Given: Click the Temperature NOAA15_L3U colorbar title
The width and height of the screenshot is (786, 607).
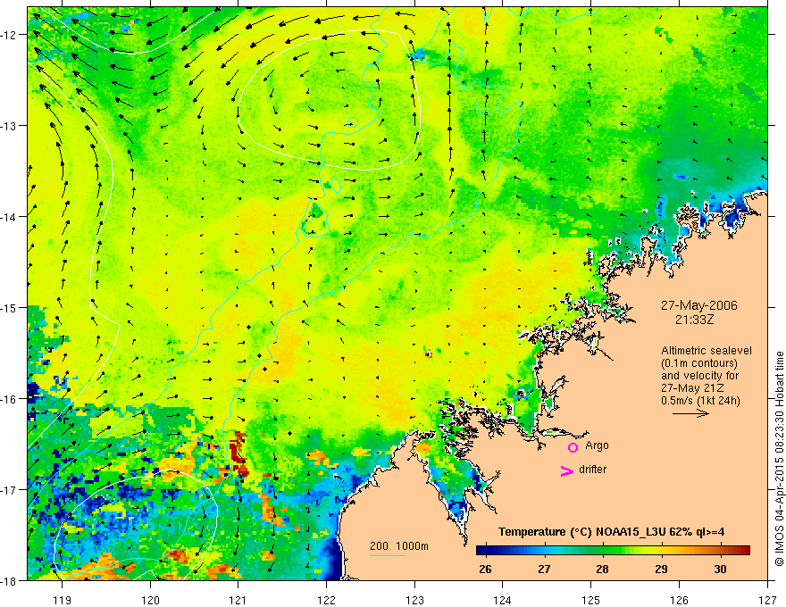Looking at the screenshot, I should [611, 532].
